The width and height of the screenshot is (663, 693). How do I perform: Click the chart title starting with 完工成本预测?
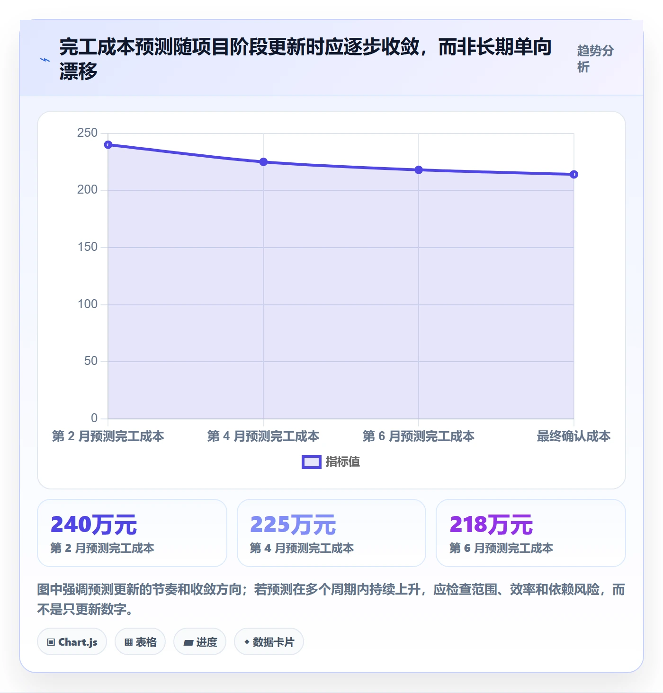coord(306,59)
